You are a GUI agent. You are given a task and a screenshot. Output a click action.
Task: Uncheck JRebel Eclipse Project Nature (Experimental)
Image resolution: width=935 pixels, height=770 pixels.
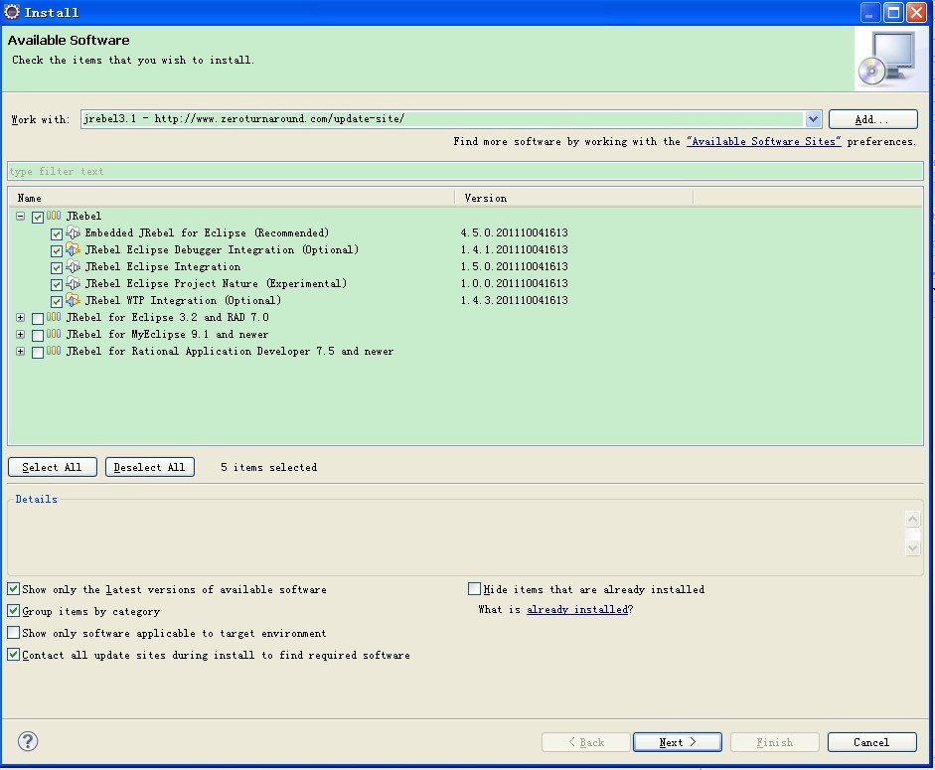pyautogui.click(x=57, y=284)
